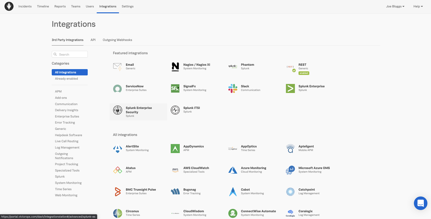Open the BMC Truesight Pulse icon

click(x=118, y=192)
